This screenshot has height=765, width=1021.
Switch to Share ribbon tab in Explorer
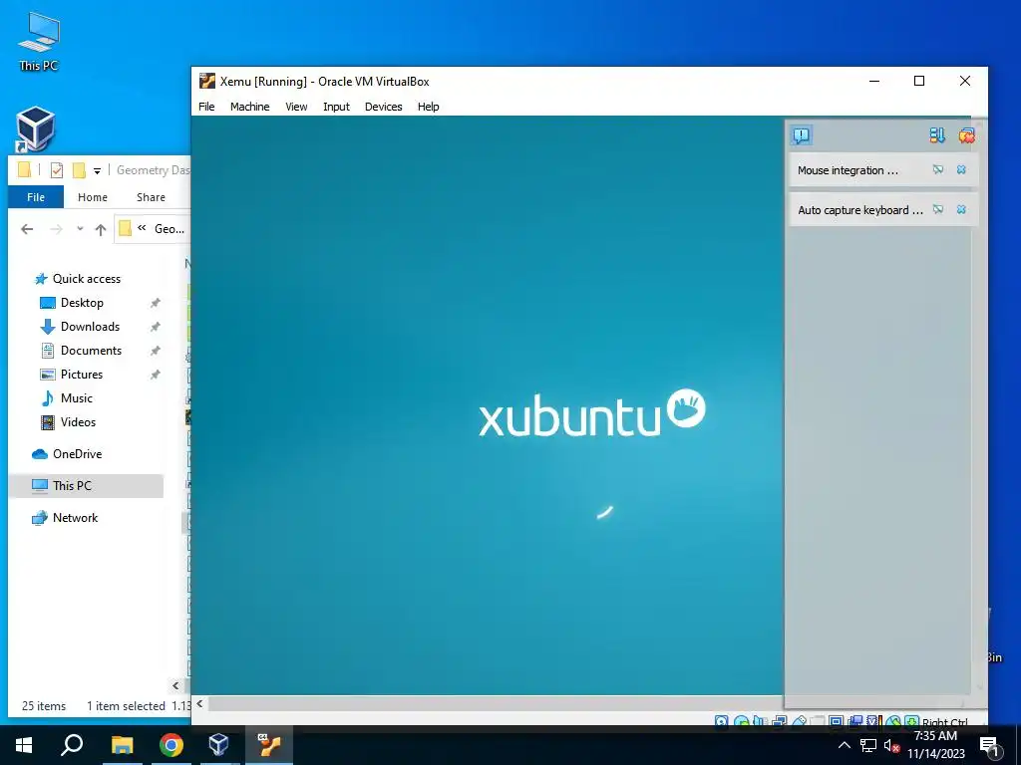pos(151,197)
